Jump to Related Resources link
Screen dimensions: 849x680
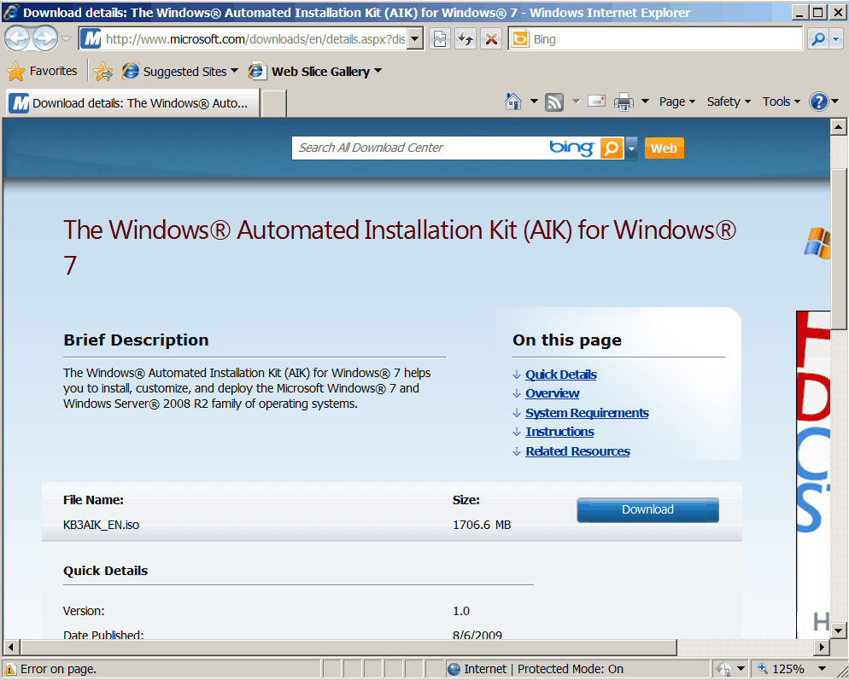point(577,451)
